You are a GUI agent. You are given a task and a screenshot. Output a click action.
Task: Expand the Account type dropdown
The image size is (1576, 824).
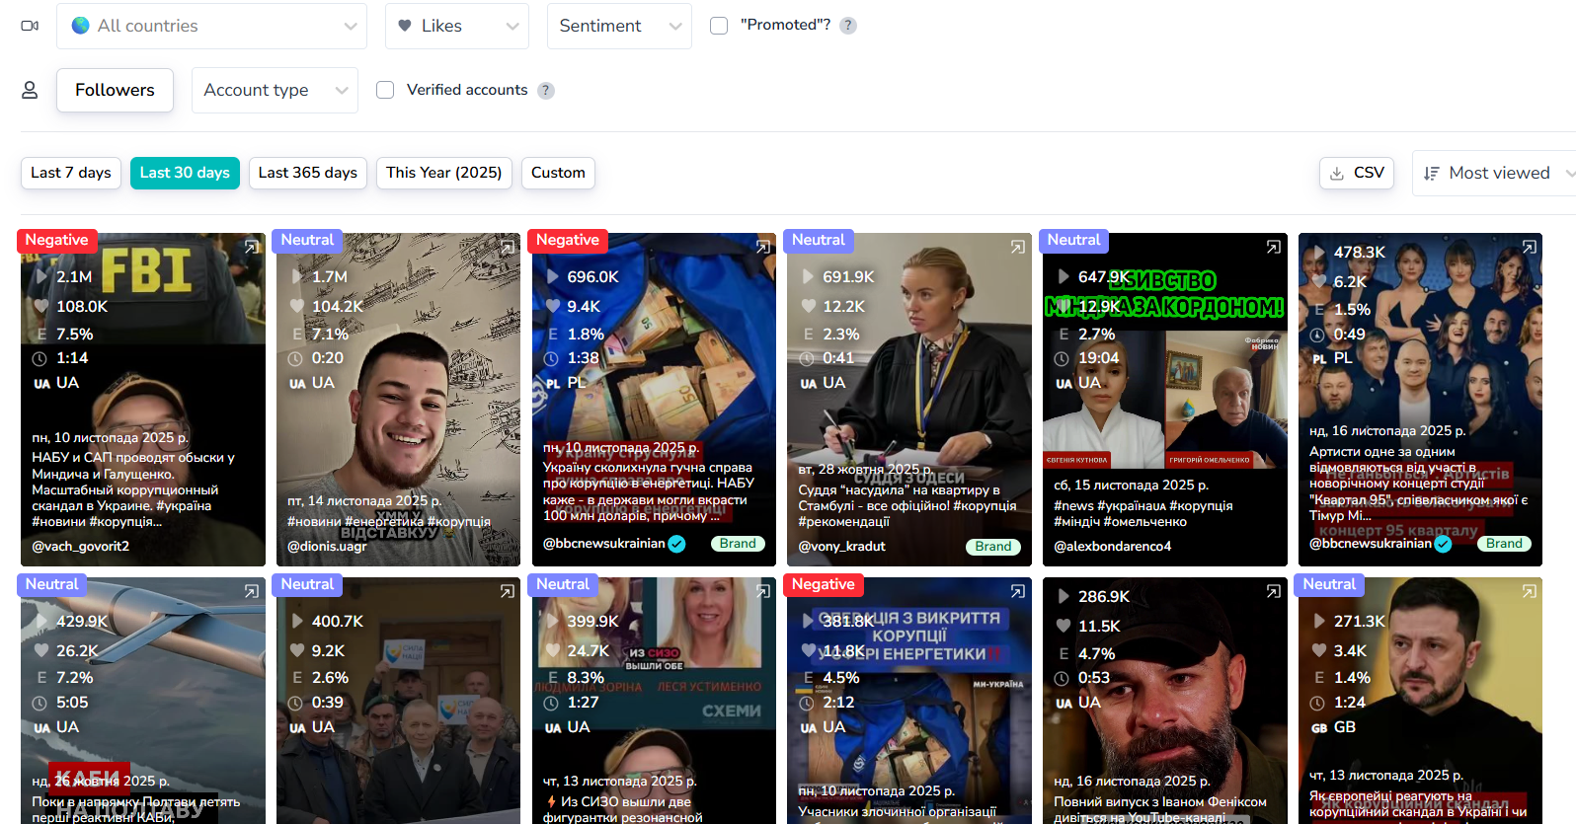(x=275, y=90)
